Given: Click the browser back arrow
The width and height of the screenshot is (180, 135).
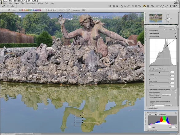Looking at the screenshot, I should tap(2, 10).
